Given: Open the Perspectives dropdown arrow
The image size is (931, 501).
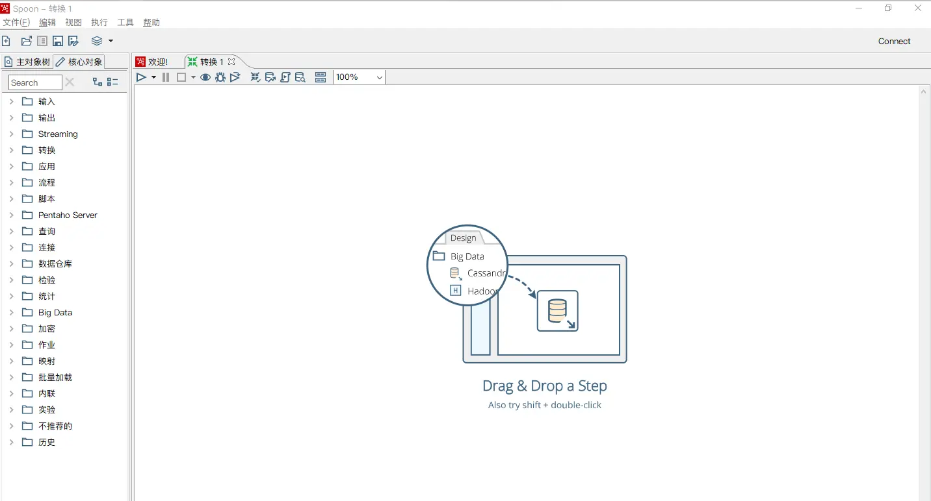Looking at the screenshot, I should (x=111, y=41).
